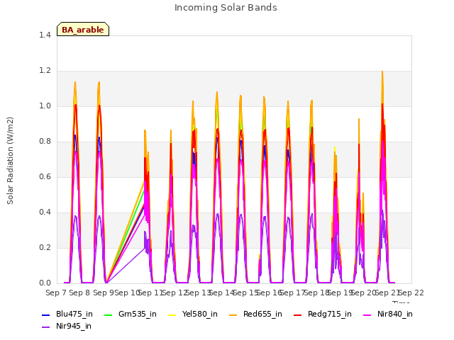The width and height of the screenshot is (454, 340).
Task: Click the 1.2 y-axis tick label
Action: (x=45, y=71)
